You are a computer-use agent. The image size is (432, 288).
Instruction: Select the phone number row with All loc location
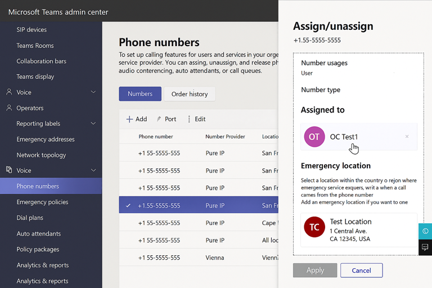click(x=199, y=240)
